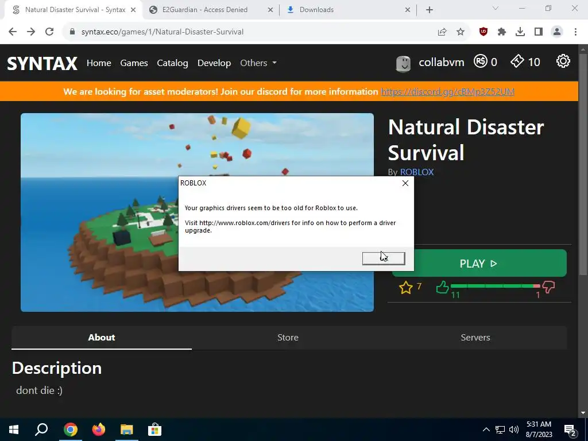Show Chrome downloads tray icon
Viewport: 588px width, 441px height.
point(520,32)
